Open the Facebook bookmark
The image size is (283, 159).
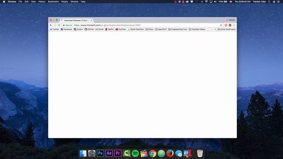66,29
